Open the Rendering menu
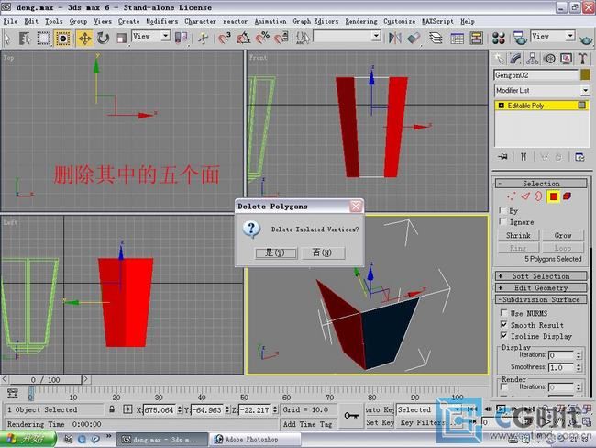 click(x=361, y=21)
